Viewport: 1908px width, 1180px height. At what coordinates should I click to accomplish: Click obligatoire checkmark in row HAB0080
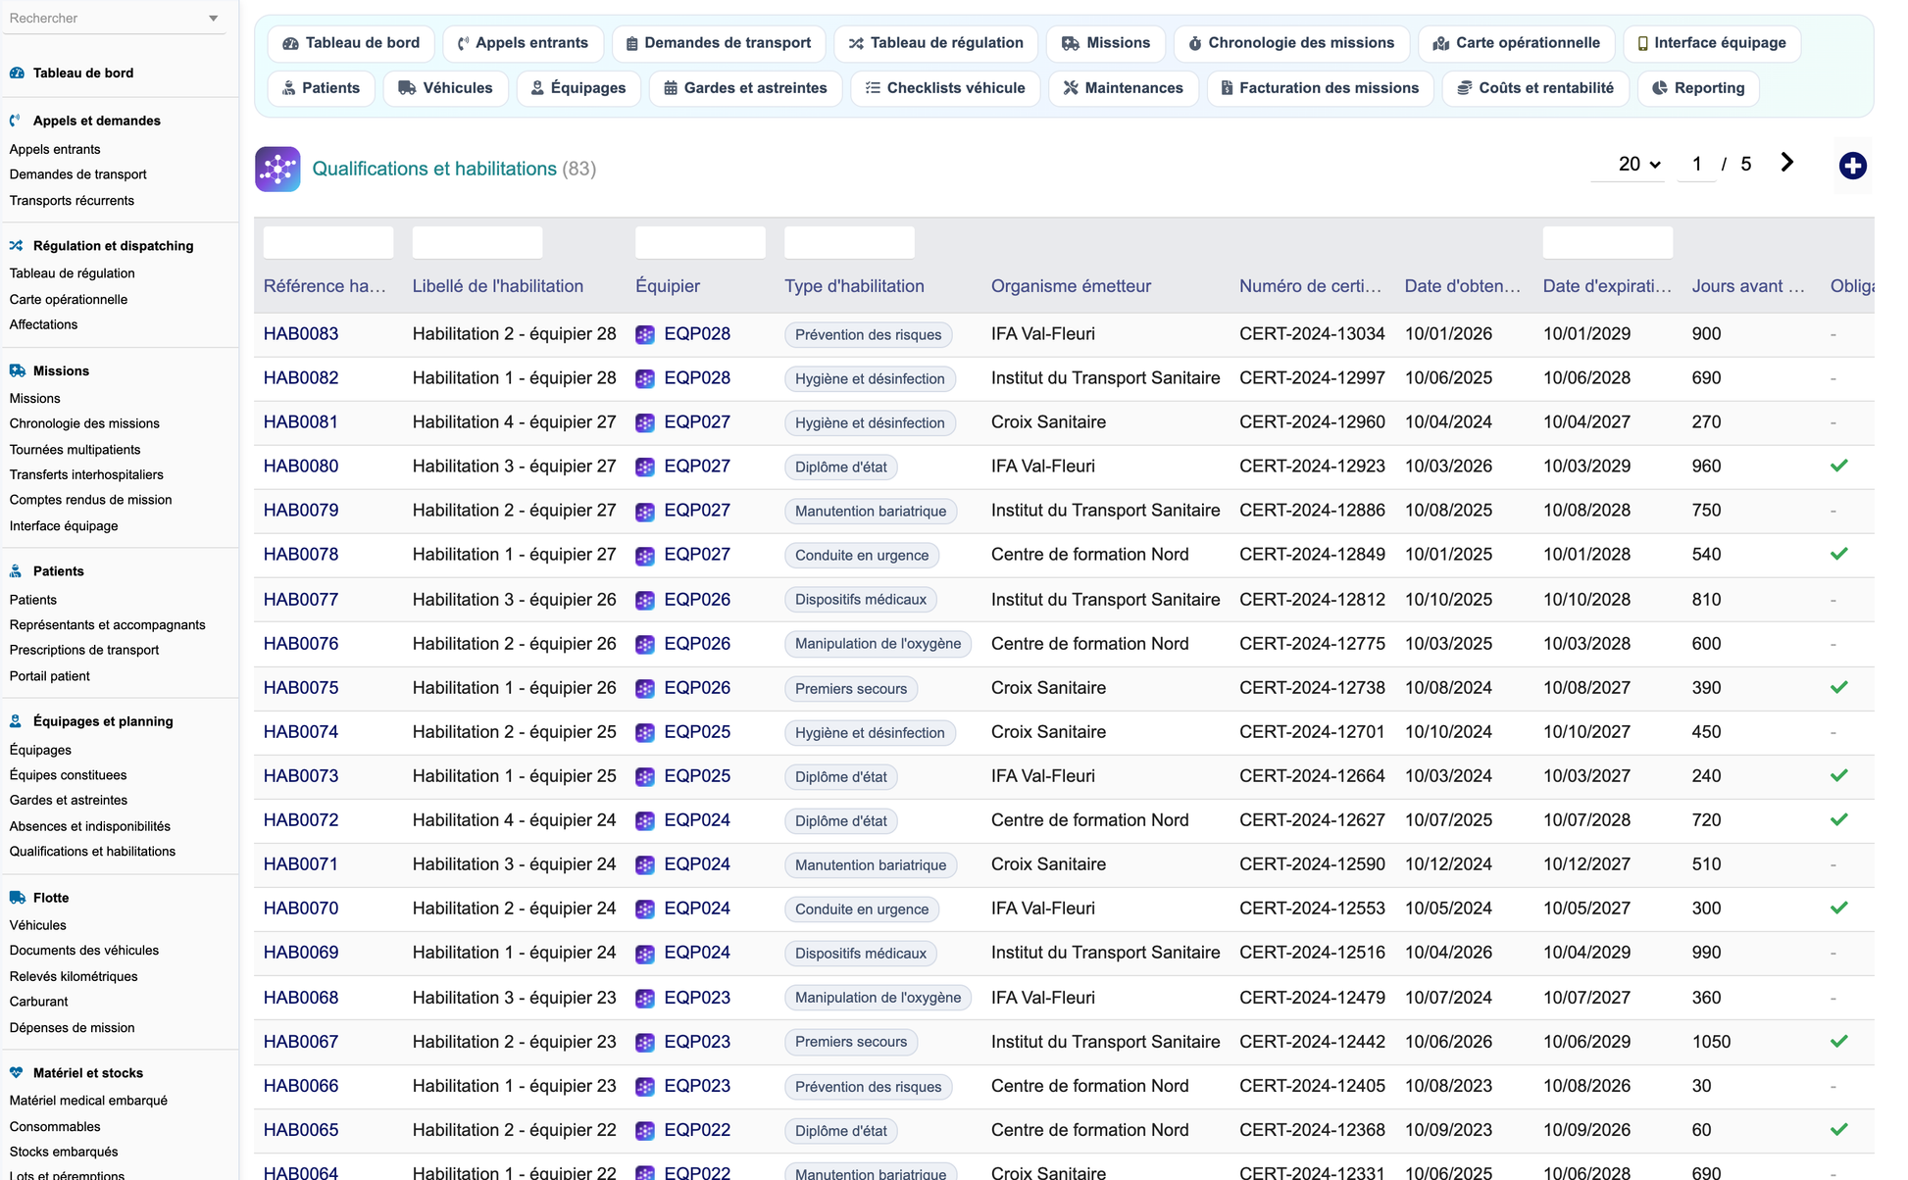1839,466
